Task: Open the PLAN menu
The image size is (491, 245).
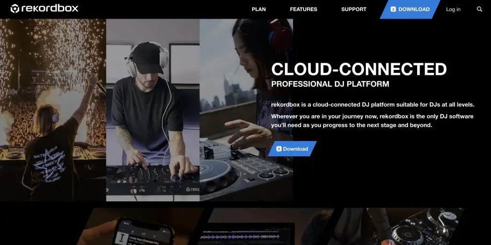Action: tap(258, 10)
